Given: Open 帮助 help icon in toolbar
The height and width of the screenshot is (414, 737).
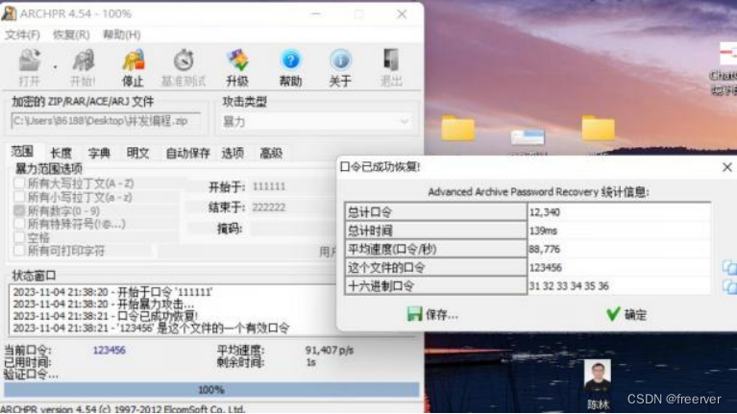Looking at the screenshot, I should [x=290, y=67].
